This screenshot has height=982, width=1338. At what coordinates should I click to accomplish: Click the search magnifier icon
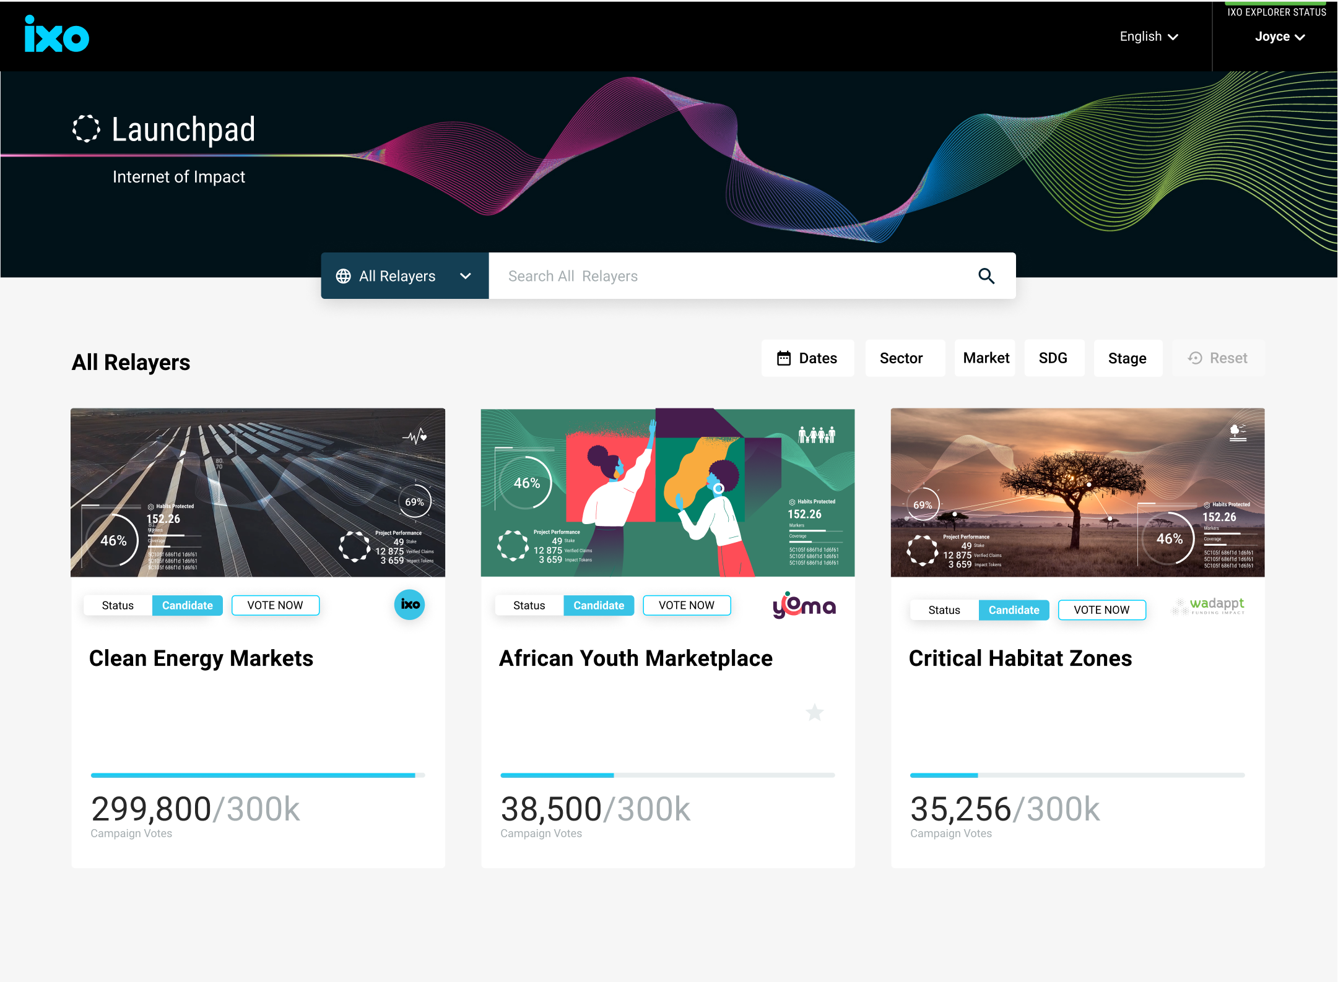point(986,276)
